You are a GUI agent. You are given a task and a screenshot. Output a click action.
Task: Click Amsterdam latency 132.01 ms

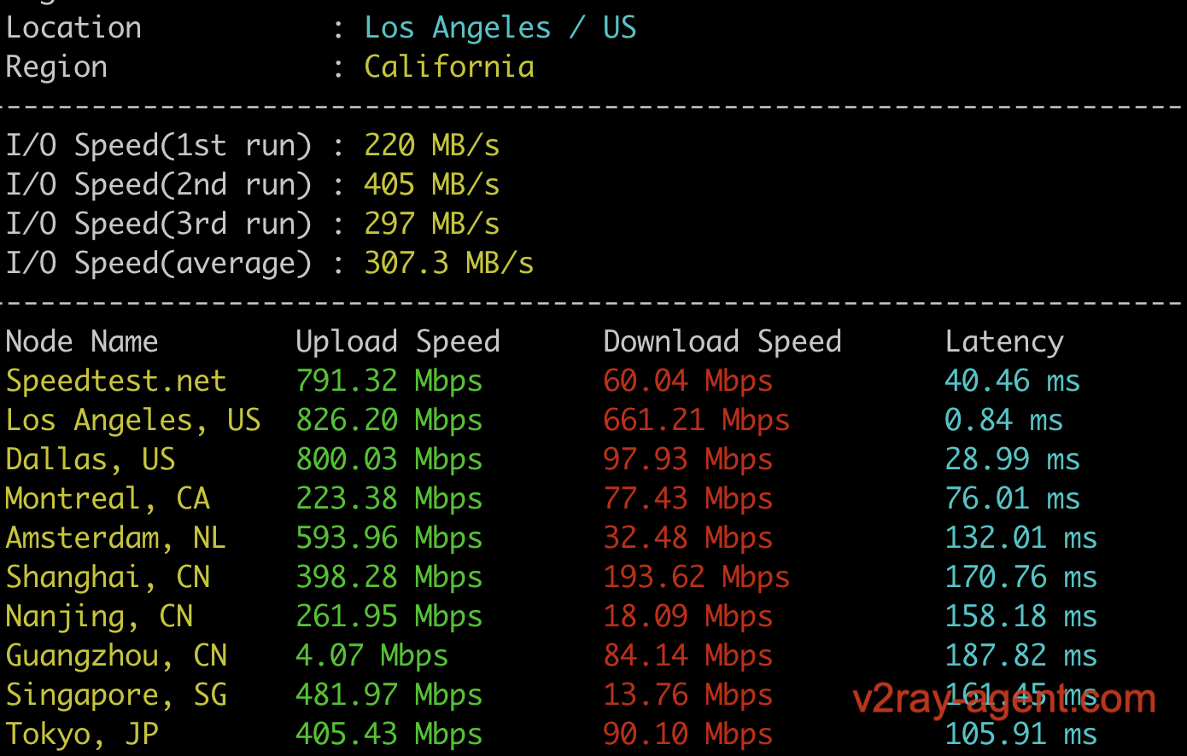(1021, 538)
